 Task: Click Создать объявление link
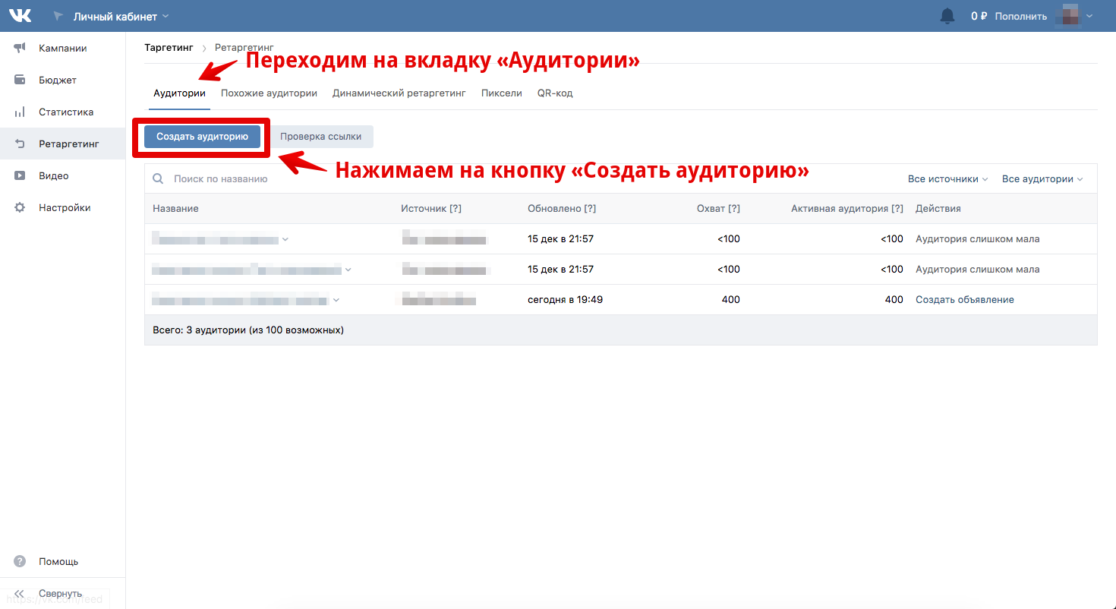point(964,300)
